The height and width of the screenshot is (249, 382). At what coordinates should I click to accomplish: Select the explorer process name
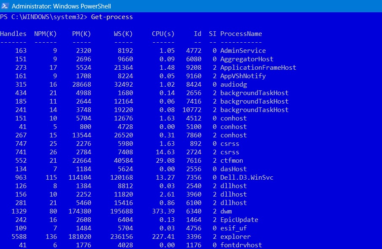coord(235,236)
